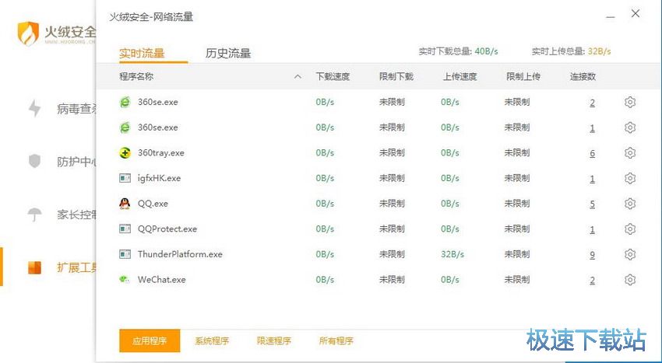This screenshot has height=363, width=662.
Task: Switch to 历史流量 tab
Action: (228, 54)
